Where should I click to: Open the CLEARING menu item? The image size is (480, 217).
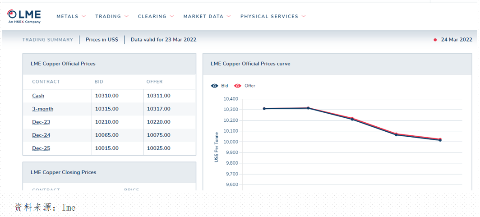pyautogui.click(x=152, y=17)
